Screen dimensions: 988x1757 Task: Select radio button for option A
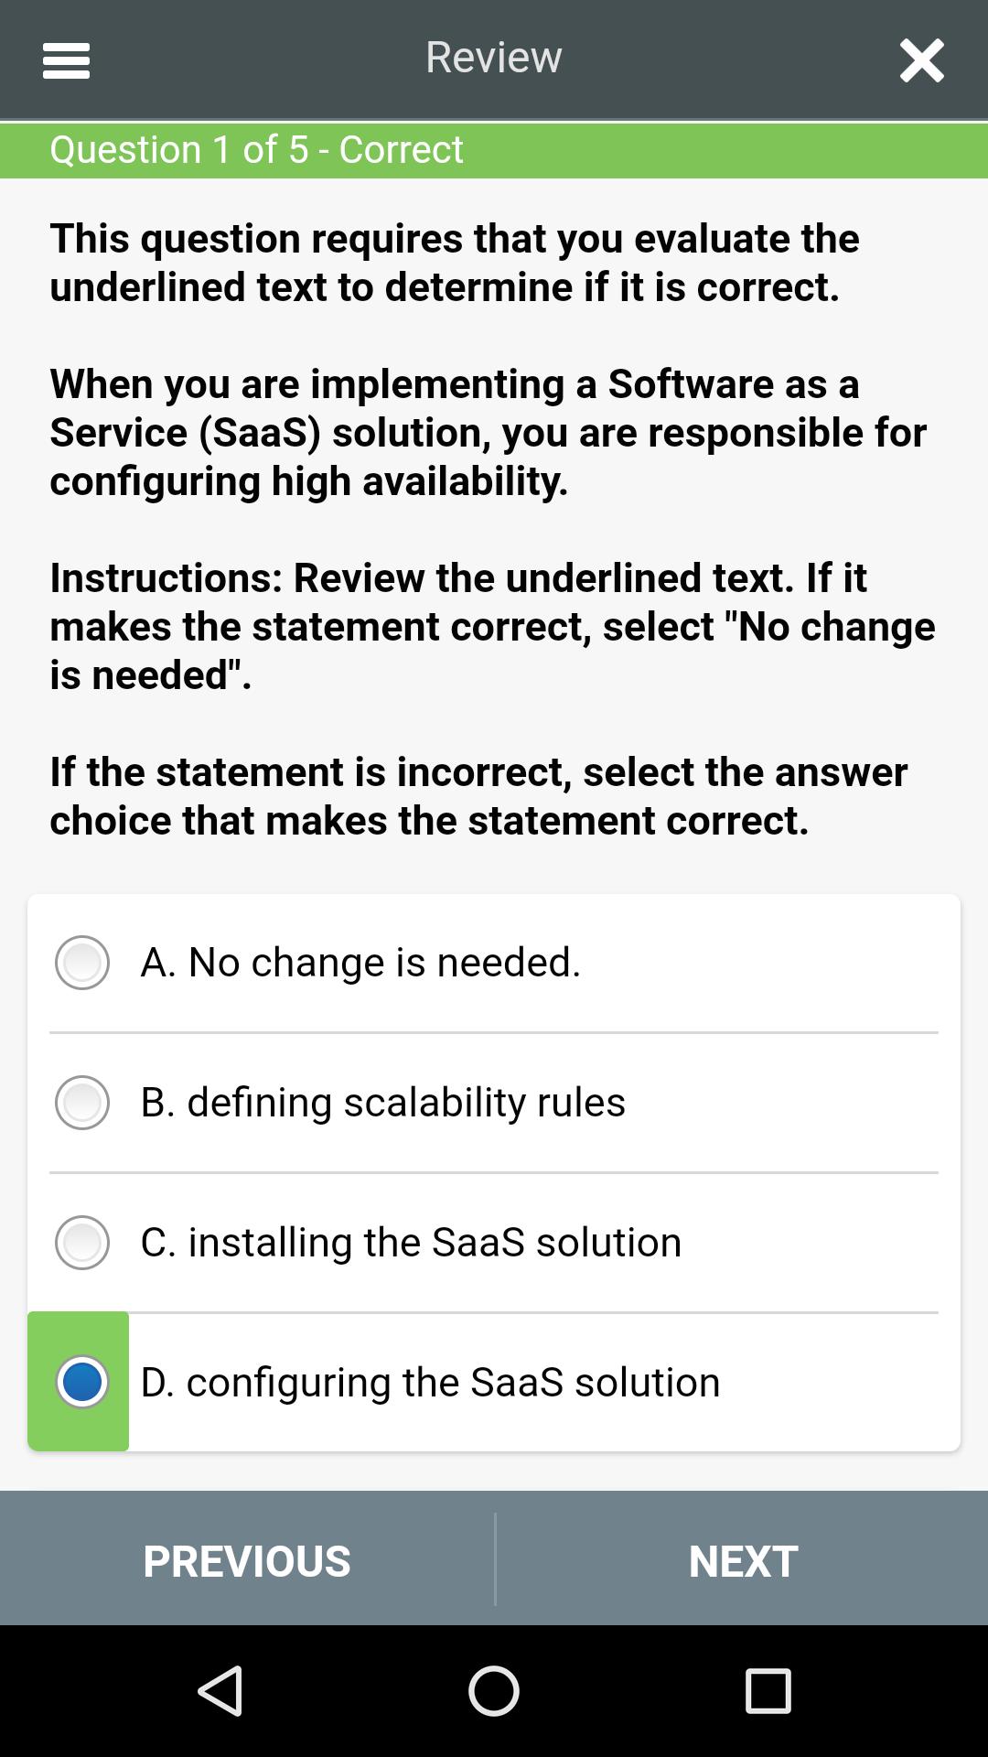click(82, 963)
